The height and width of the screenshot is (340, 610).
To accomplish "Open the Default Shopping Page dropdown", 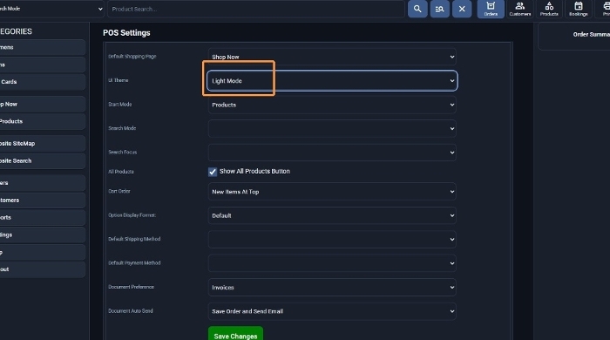I will (332, 57).
